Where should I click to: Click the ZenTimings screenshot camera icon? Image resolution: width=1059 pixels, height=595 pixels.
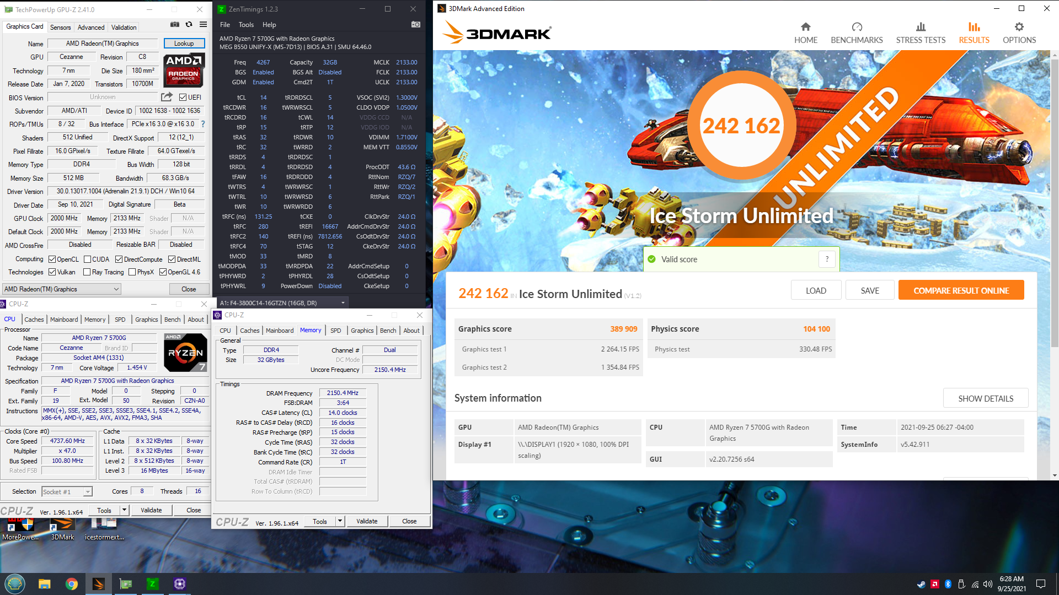coord(416,25)
